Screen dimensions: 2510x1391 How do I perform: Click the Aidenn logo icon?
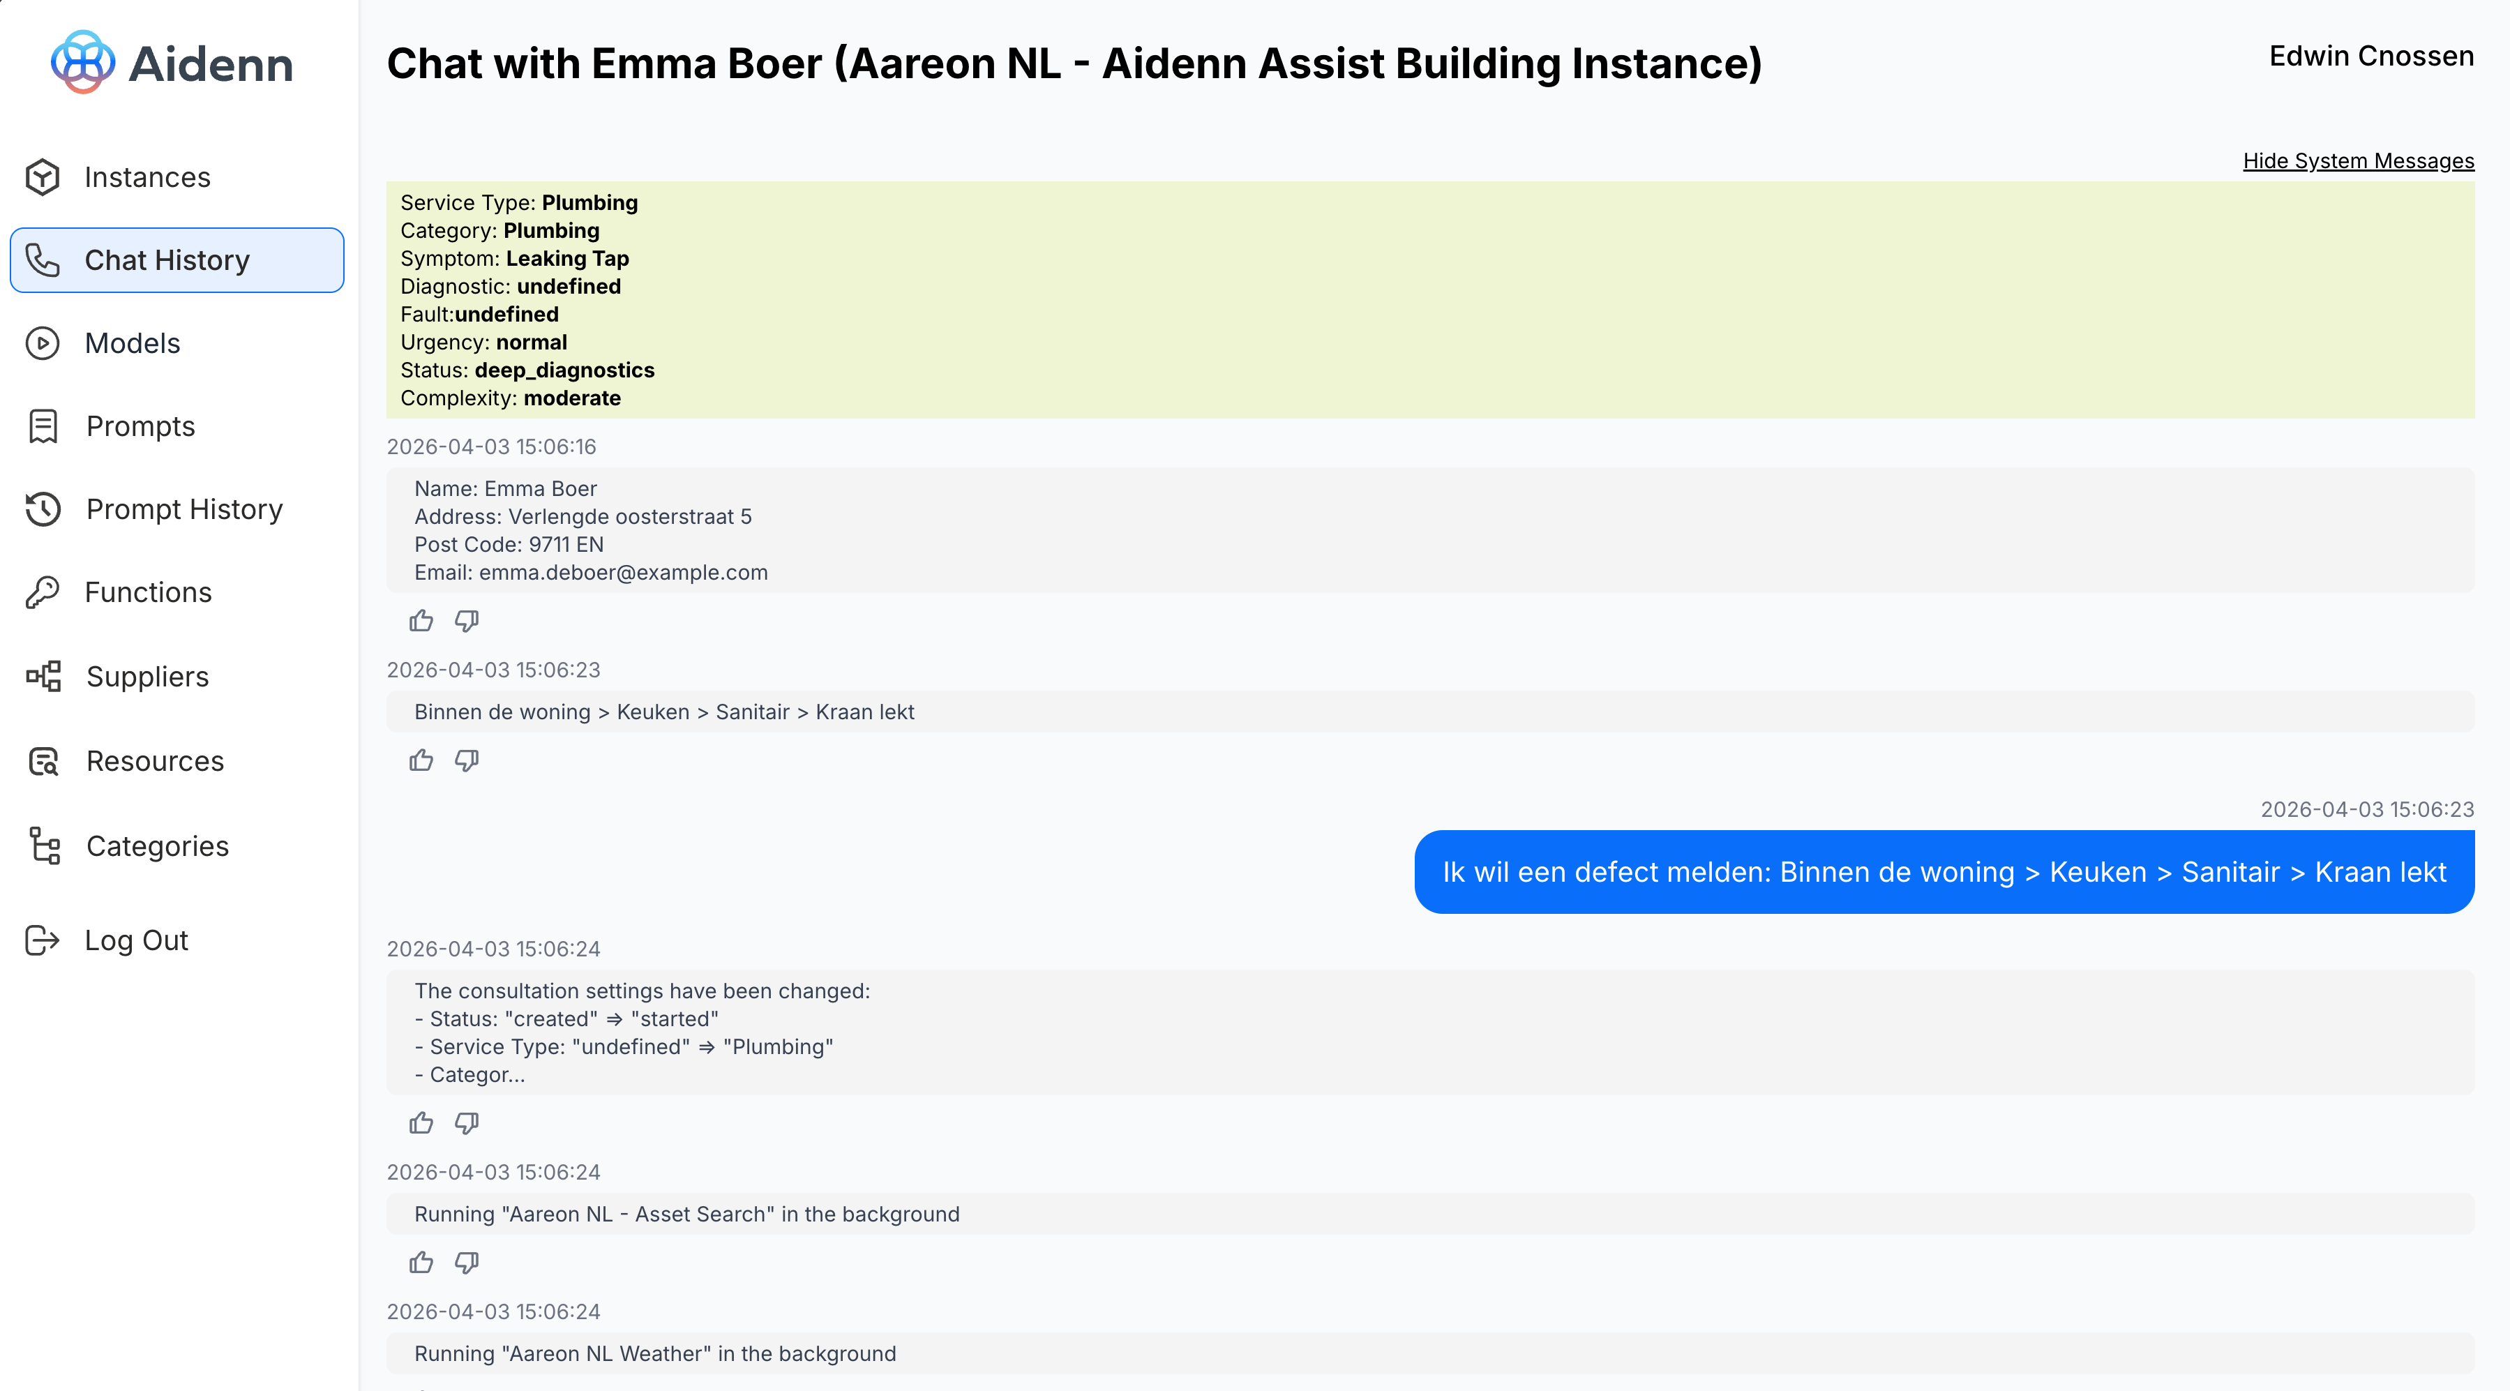[83, 62]
